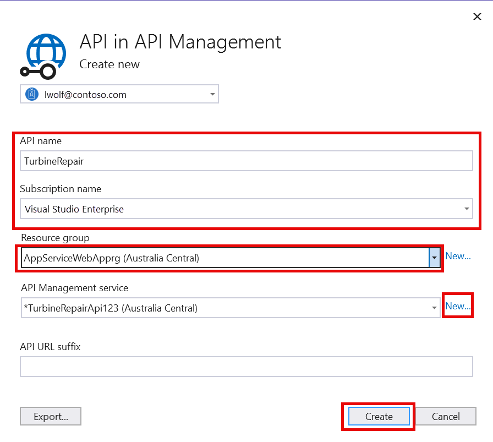Screen dimensions: 493x442
Task: Click the Create new subtitle area
Action: (x=109, y=64)
